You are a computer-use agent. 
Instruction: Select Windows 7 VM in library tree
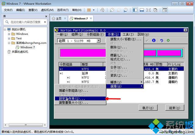coord(27,47)
